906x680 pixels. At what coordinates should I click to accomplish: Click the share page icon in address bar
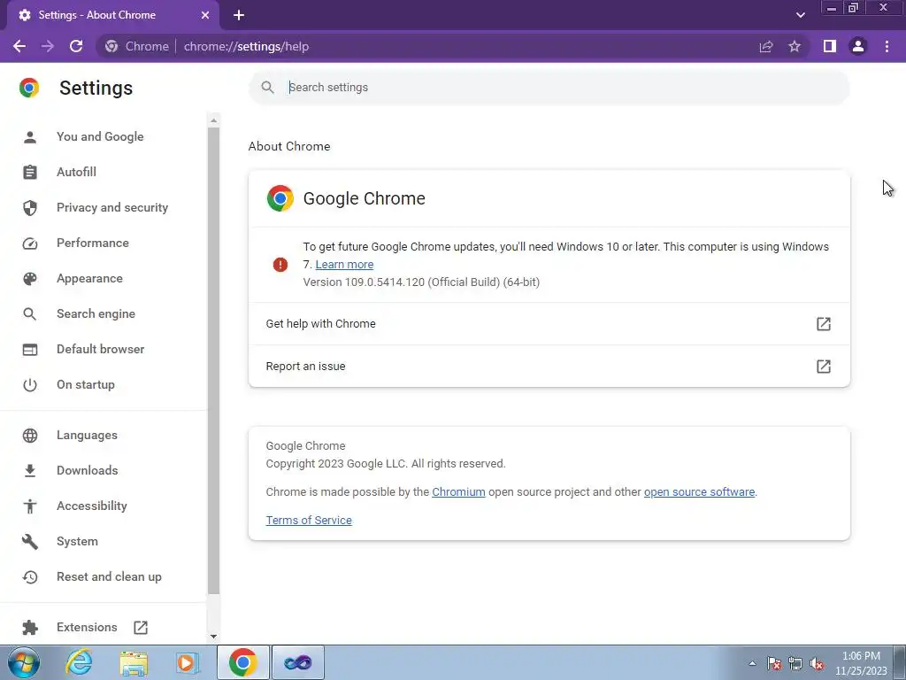(x=766, y=46)
